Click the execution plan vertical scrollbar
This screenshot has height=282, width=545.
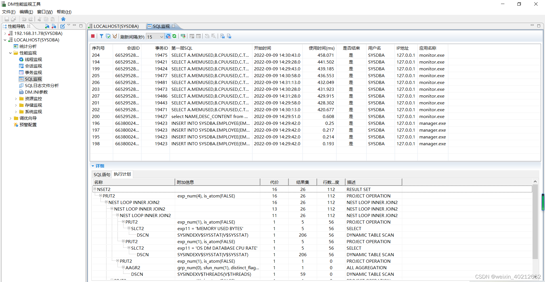pos(535,222)
